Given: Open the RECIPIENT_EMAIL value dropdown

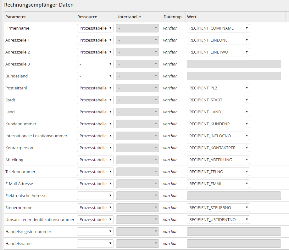Looking at the screenshot, I should tap(218, 184).
